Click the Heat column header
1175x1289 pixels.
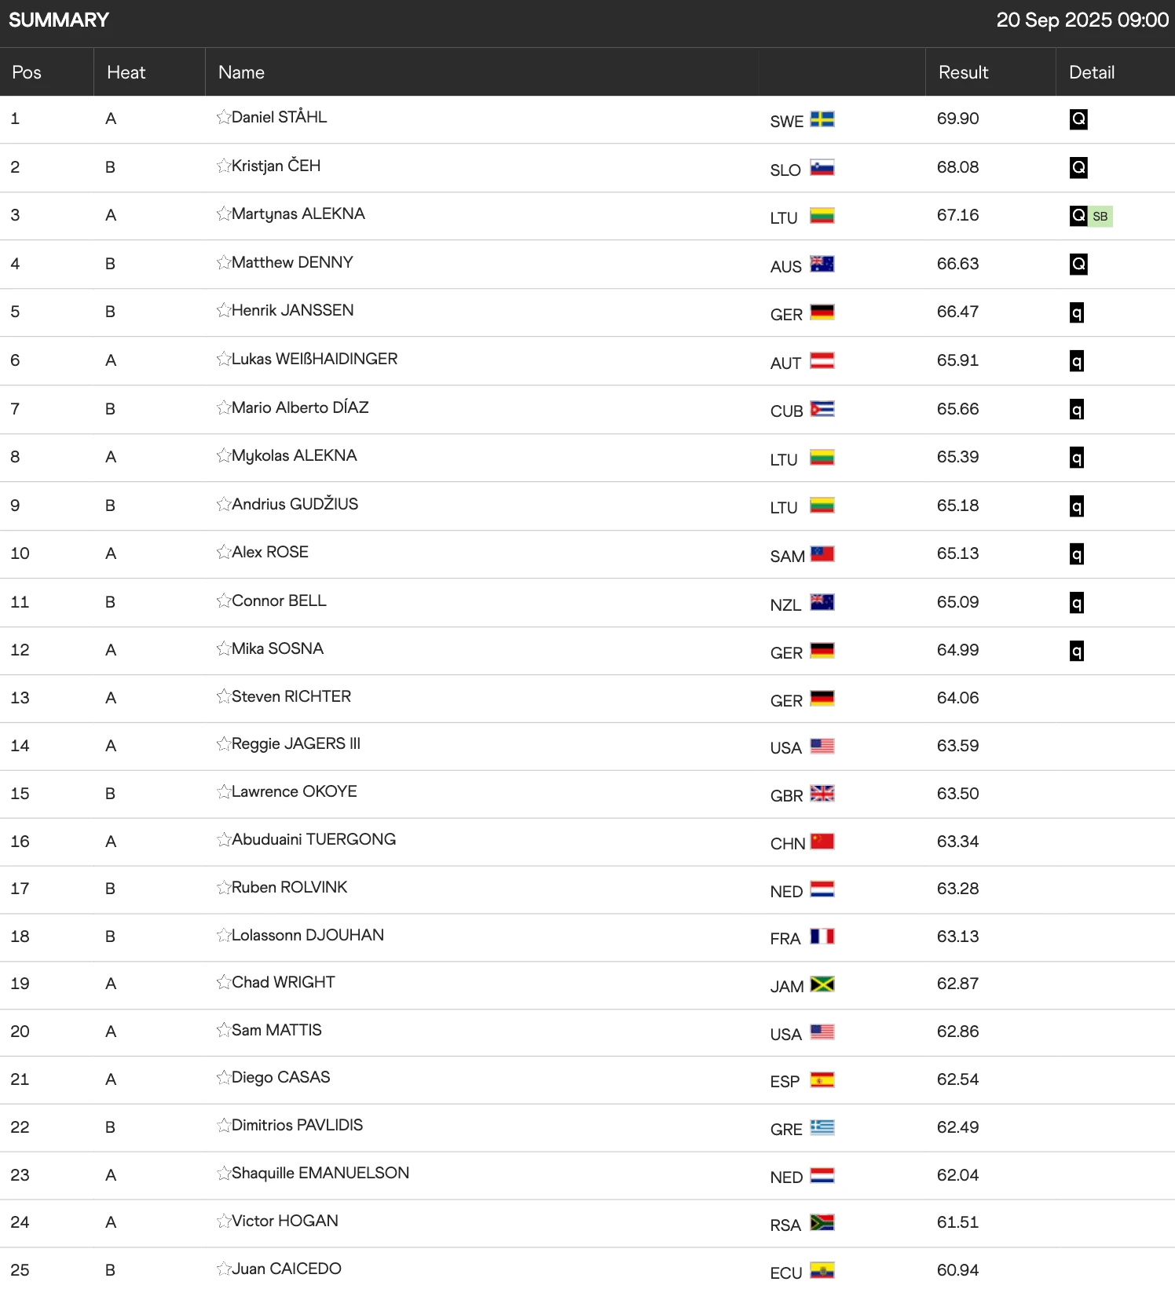point(126,71)
